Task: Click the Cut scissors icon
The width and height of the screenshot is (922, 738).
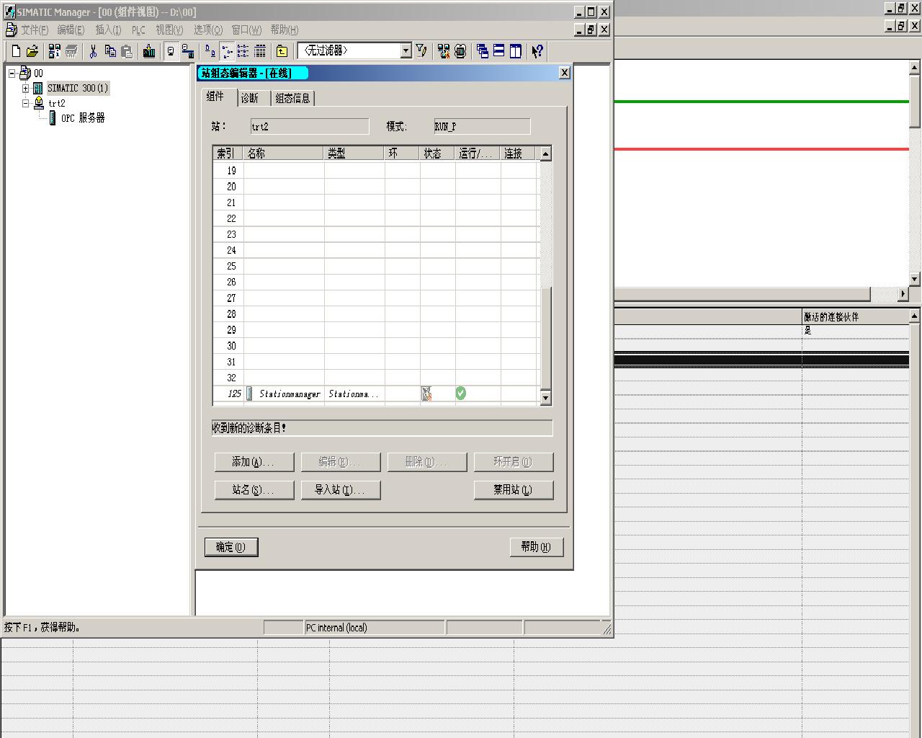Action: point(93,51)
